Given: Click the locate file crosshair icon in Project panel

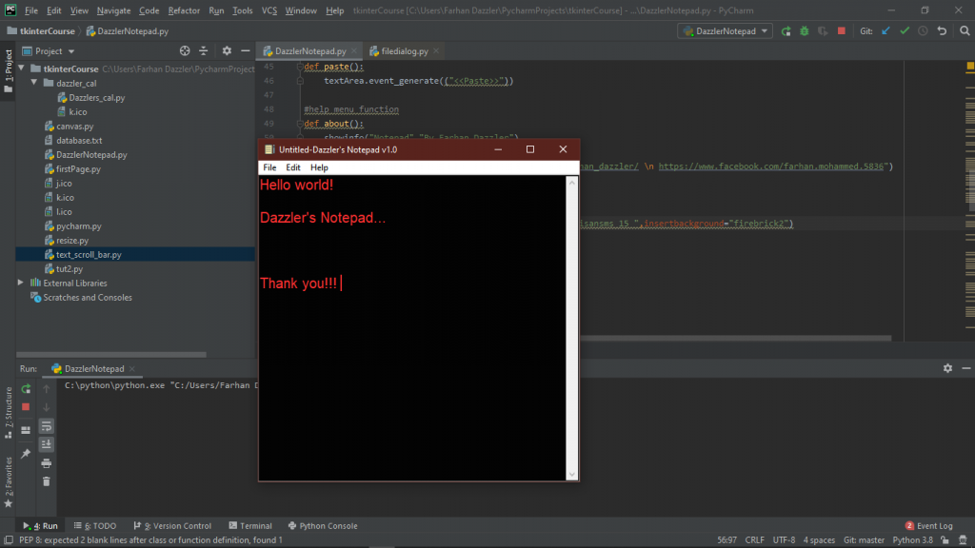Looking at the screenshot, I should (183, 51).
